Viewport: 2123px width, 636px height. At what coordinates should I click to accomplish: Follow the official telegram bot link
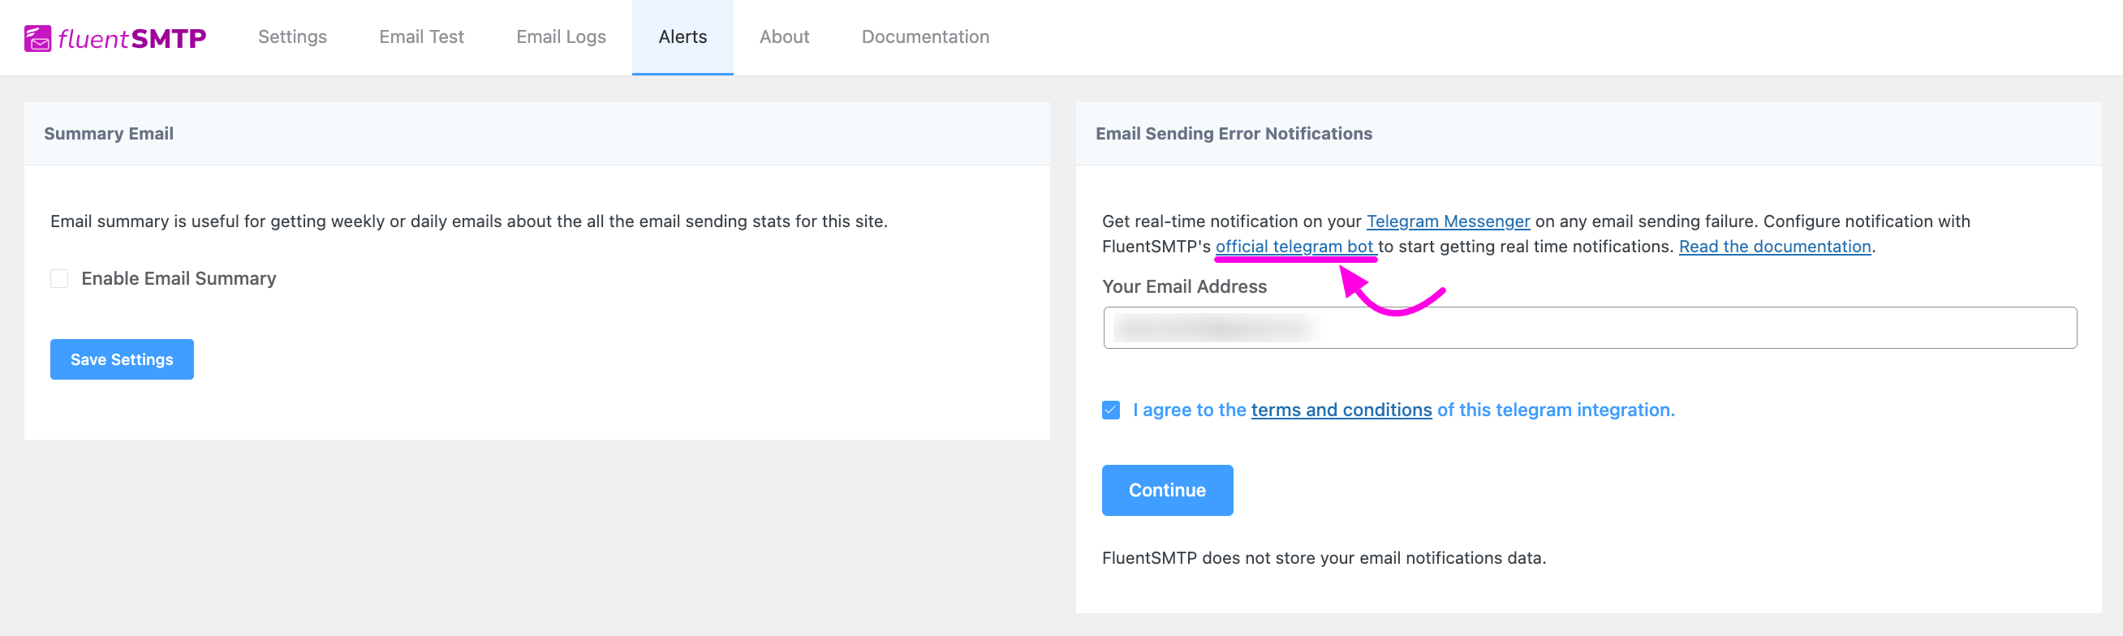pyautogui.click(x=1294, y=247)
